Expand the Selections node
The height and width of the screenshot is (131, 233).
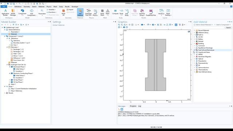(x=9, y=40)
